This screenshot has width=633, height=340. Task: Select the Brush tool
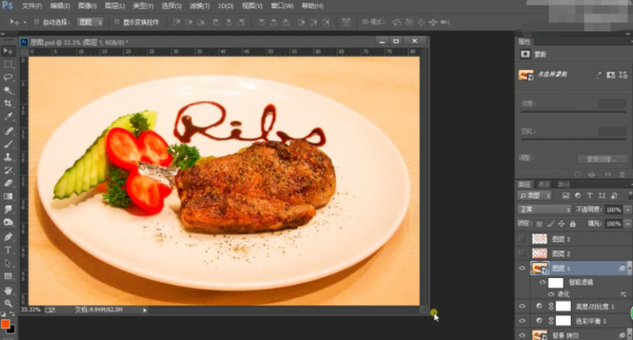point(8,144)
